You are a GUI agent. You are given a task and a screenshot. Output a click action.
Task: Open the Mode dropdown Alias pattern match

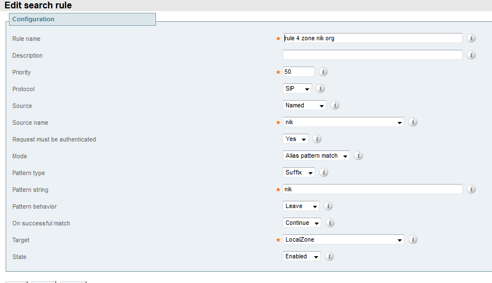pyautogui.click(x=316, y=155)
